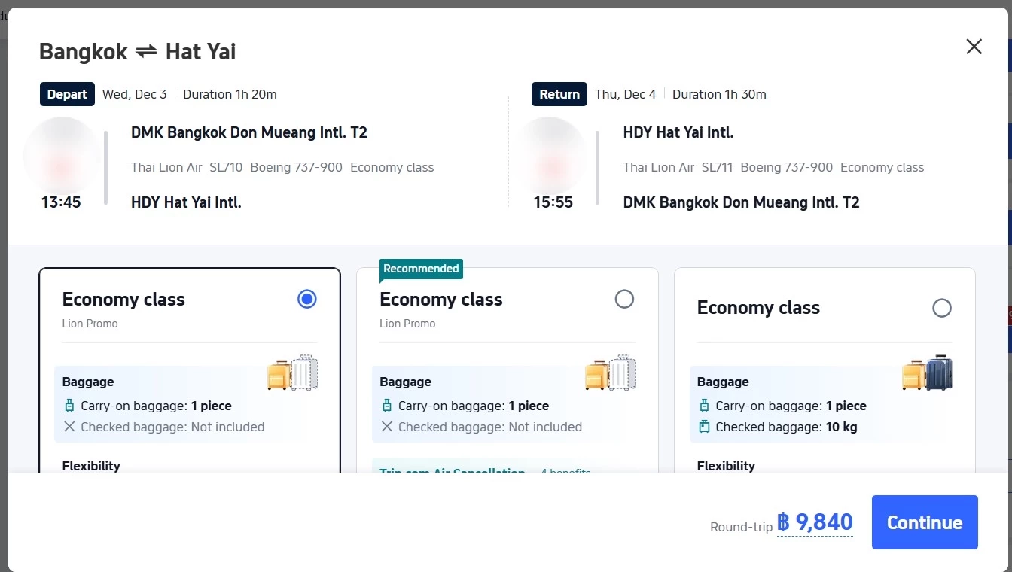This screenshot has width=1012, height=572.
Task: Click the Depart label tag
Action: point(67,94)
